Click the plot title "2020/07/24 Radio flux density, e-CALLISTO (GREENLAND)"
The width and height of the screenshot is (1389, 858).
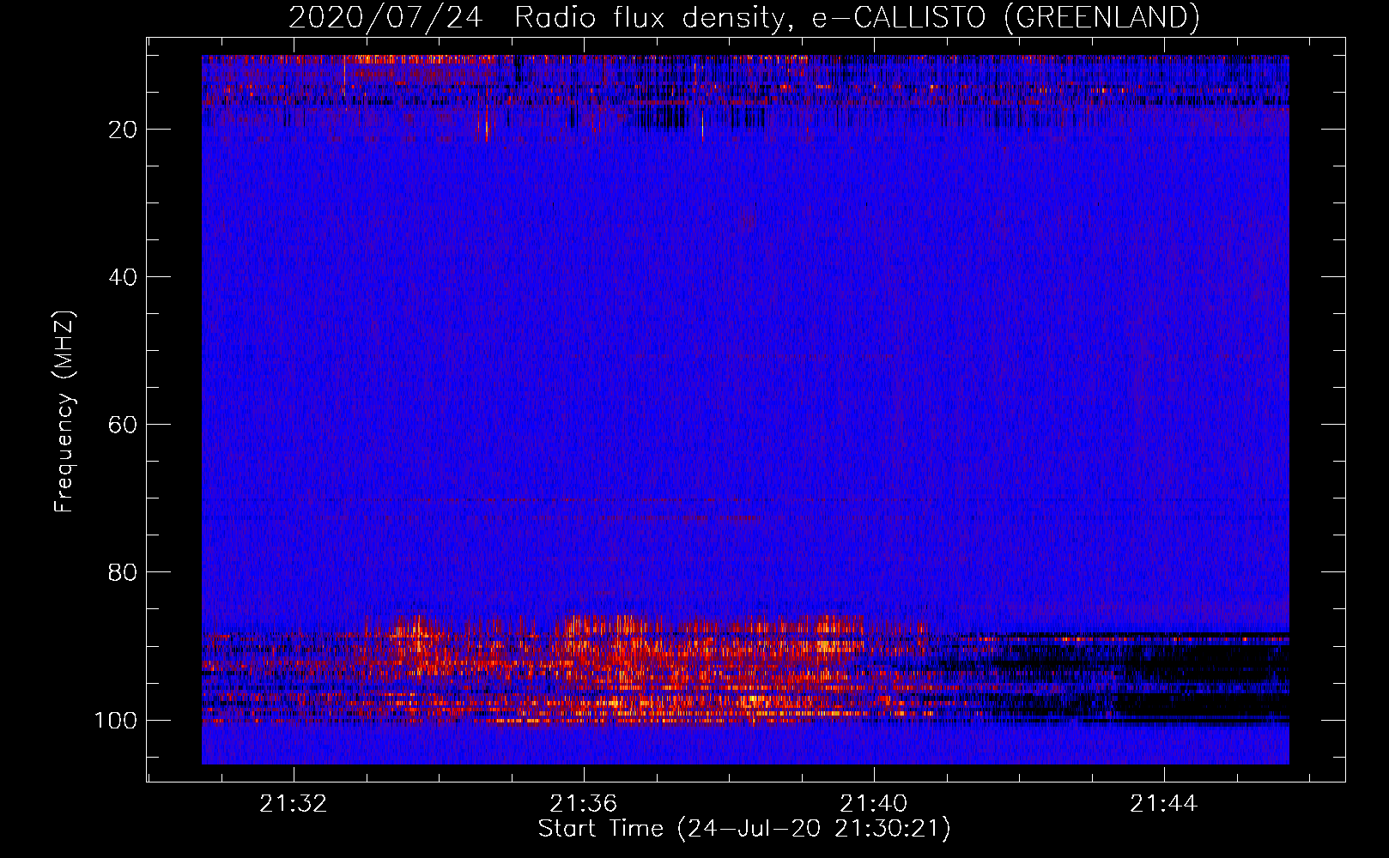coord(743,17)
